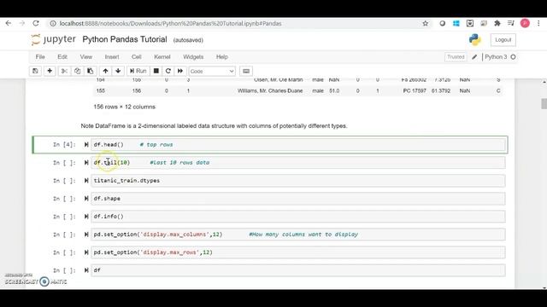Interrupt the kernel with stop icon
The width and height of the screenshot is (547, 307).
click(x=156, y=71)
